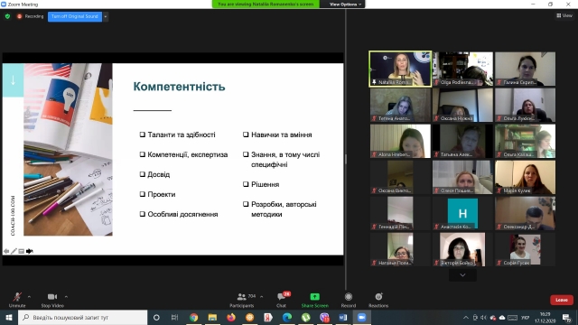Select the slide pen annotation icon
This screenshot has height=325, width=578.
pyautogui.click(x=14, y=251)
